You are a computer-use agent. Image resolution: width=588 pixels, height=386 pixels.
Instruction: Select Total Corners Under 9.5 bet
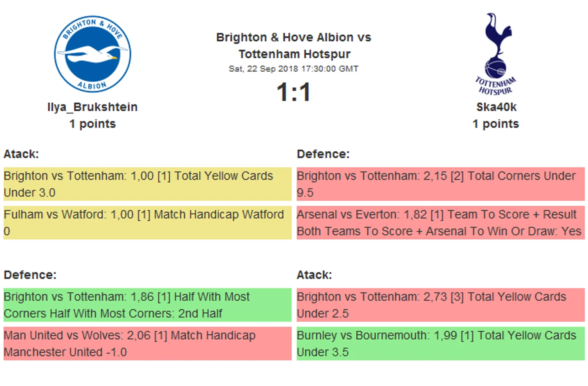[440, 184]
